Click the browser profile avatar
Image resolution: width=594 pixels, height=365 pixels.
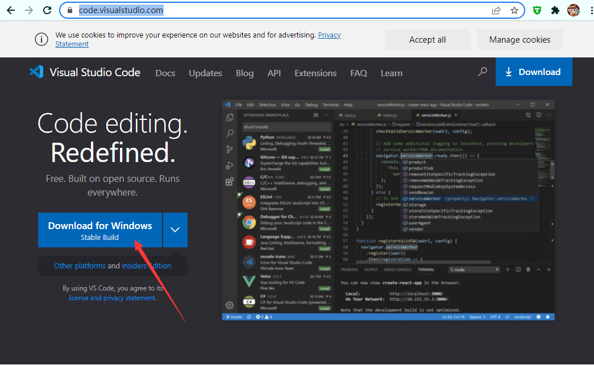[574, 10]
